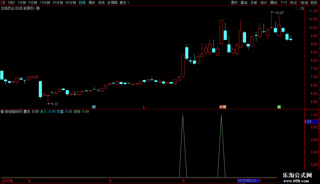The width and height of the screenshot is (320, 184).
Task: Add stock via +自选 button
Action: click(304, 3)
